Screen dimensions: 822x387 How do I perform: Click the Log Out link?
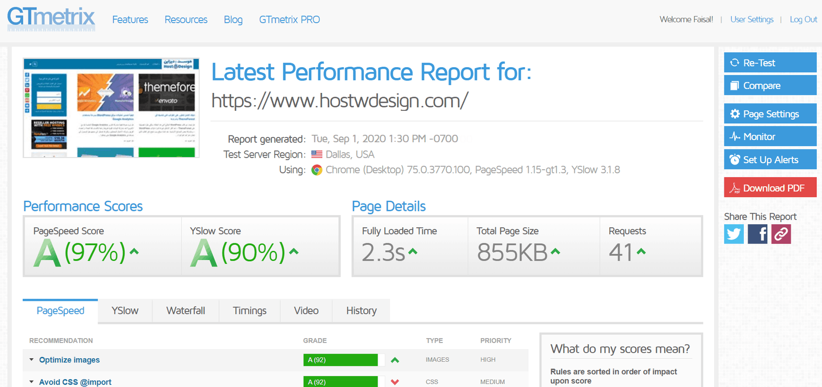click(804, 20)
